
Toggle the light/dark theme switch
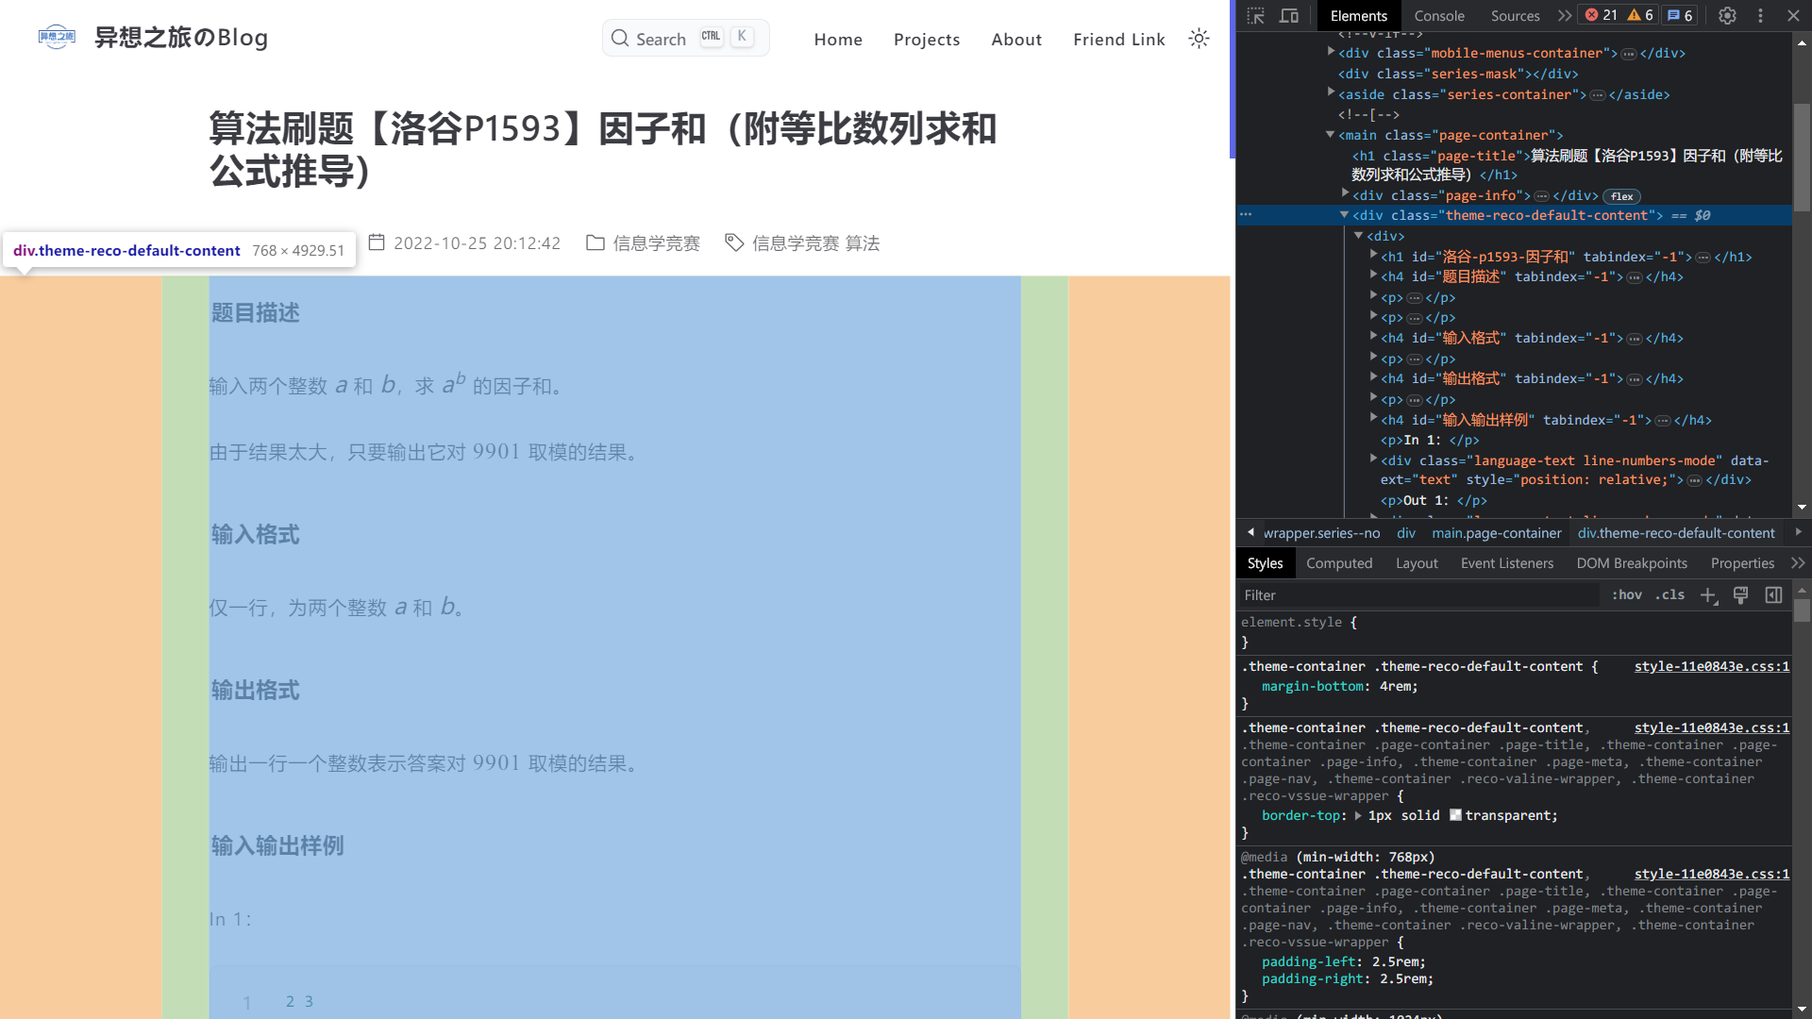(1199, 39)
